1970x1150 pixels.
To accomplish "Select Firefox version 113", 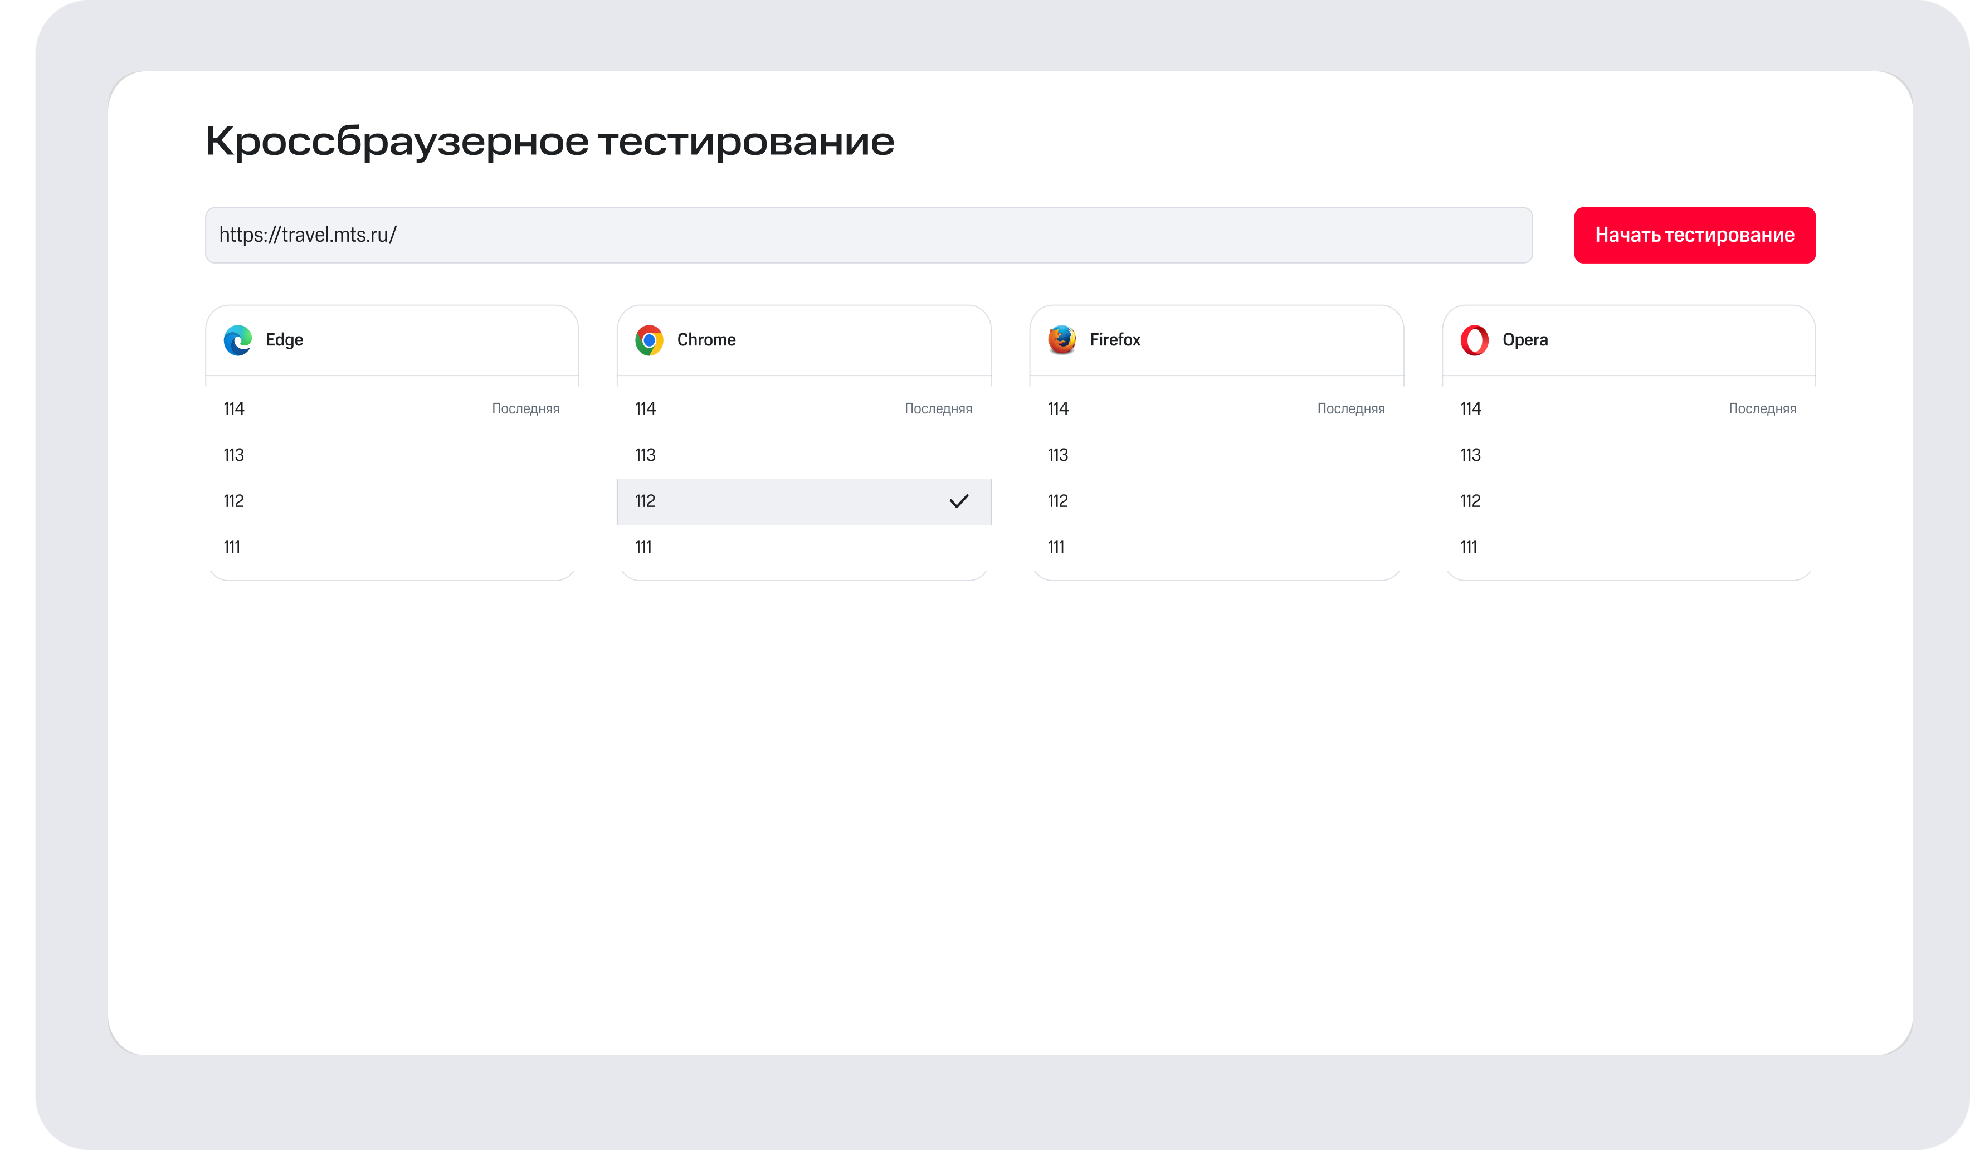I will pos(1216,455).
